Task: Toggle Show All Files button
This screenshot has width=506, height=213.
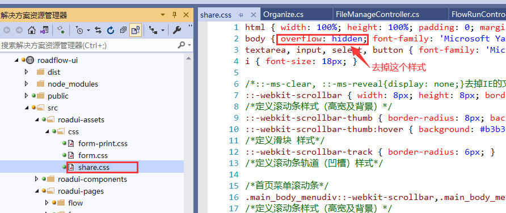Action: (x=136, y=30)
